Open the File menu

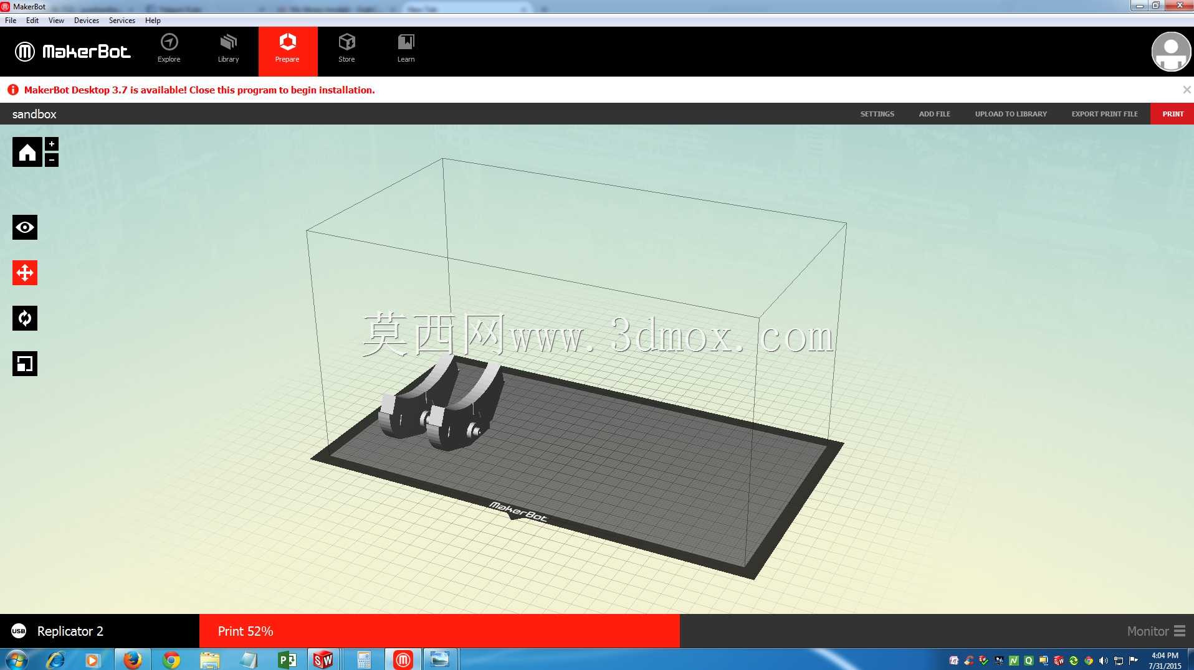click(11, 21)
